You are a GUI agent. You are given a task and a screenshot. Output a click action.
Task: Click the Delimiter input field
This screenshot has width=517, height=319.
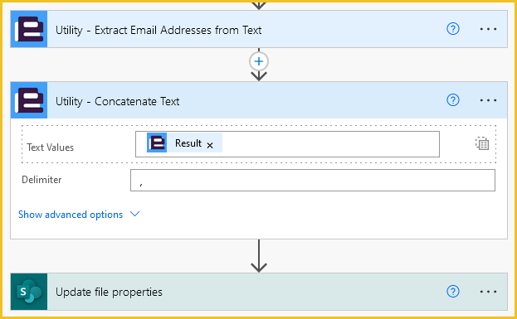point(313,180)
